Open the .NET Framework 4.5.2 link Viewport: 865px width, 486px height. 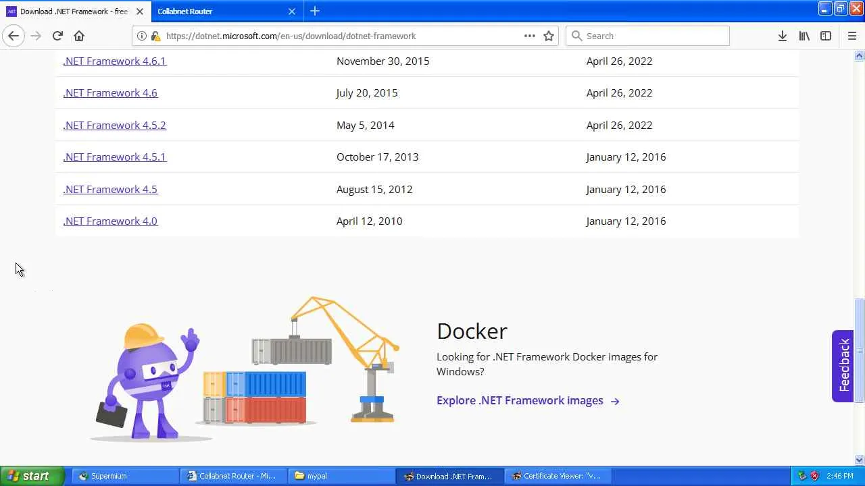[114, 125]
